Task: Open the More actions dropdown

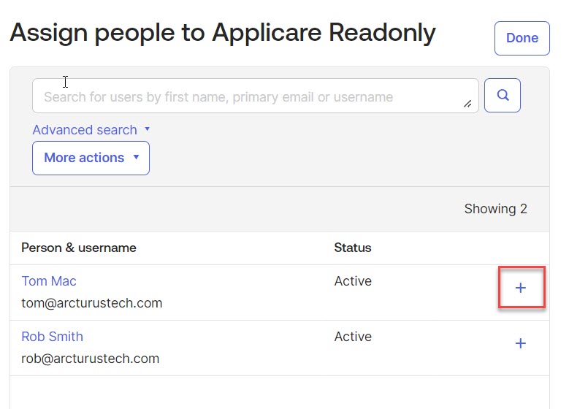Action: pyautogui.click(x=91, y=158)
